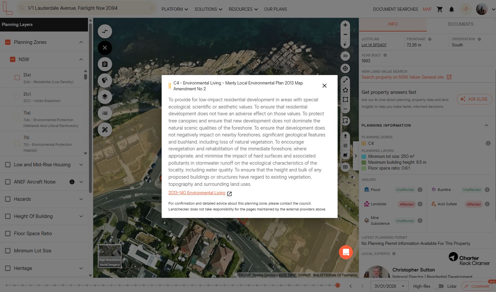Screen dimensions: 496x292
Task: Click info icon next to Landslide Affected
Action: point(420,204)
